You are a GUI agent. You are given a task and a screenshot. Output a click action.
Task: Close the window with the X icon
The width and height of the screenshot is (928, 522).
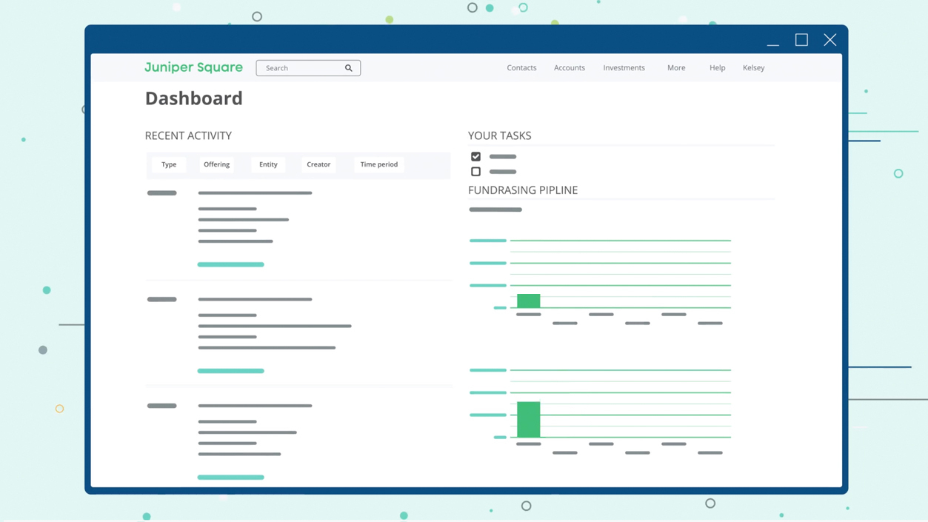tap(829, 40)
